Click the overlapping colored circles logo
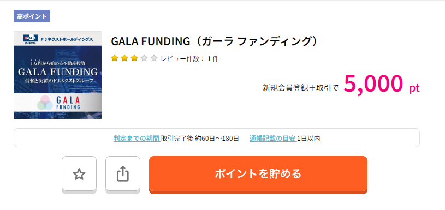Viewport: 445px width, 210px height. 45,103
